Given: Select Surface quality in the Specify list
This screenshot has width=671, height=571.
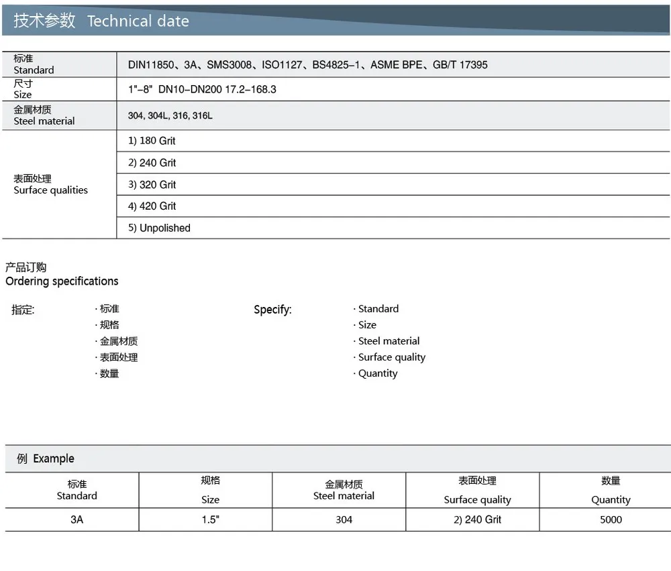Looking at the screenshot, I should [x=391, y=357].
